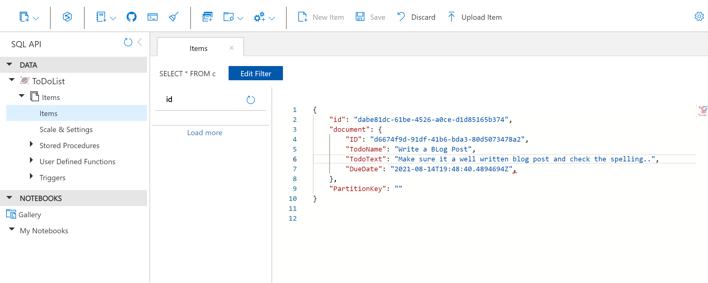Collapse the Items container node

pyautogui.click(x=22, y=96)
